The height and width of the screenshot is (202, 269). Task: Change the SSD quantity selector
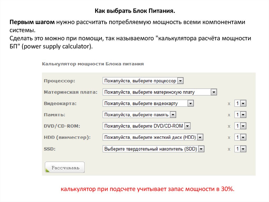240,149
